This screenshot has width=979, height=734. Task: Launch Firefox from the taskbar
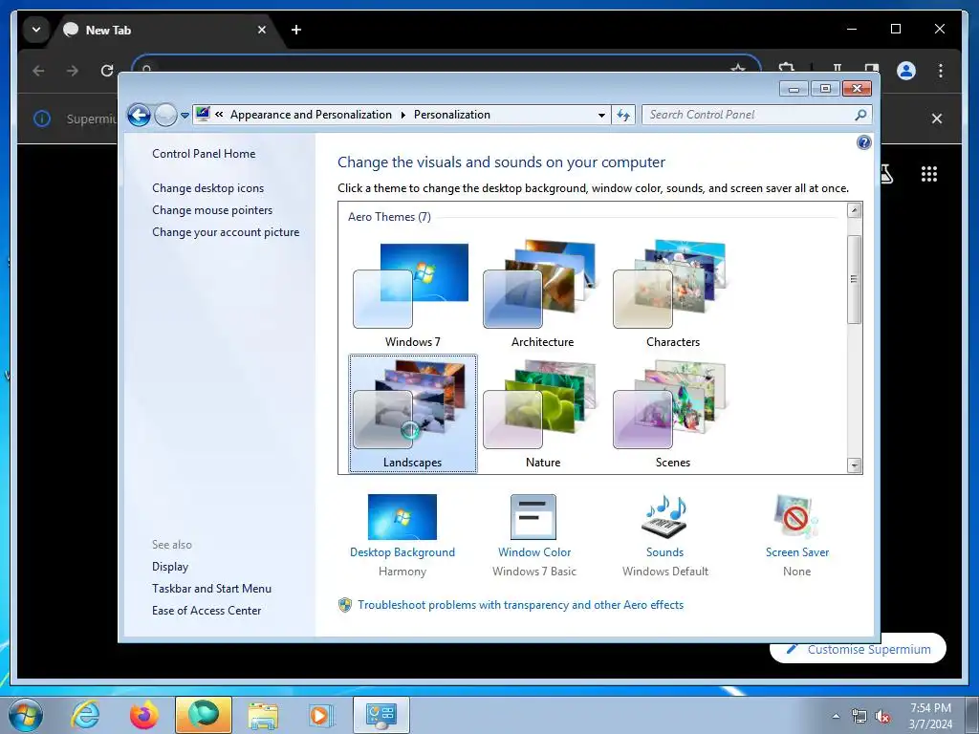(x=144, y=715)
